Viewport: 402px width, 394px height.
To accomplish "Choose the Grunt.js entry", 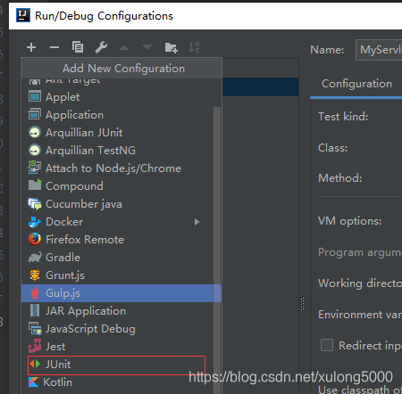I will coord(117,275).
